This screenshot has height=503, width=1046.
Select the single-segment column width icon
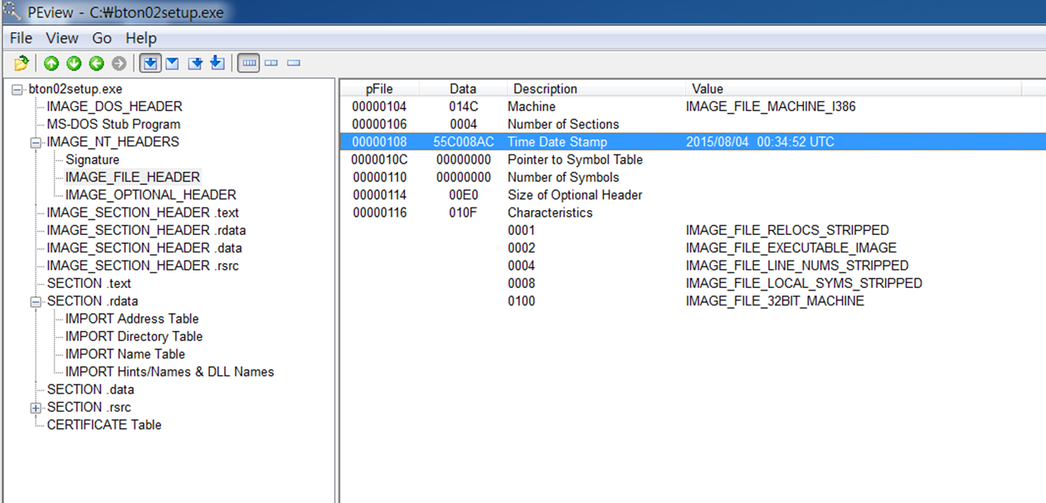293,63
